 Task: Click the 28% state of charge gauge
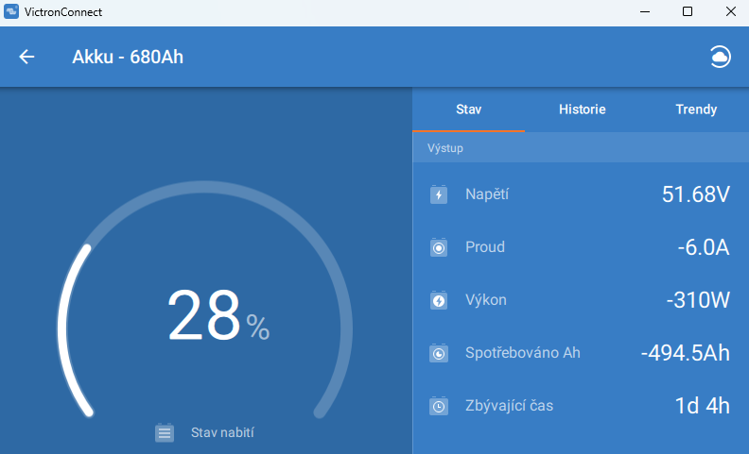click(218, 316)
